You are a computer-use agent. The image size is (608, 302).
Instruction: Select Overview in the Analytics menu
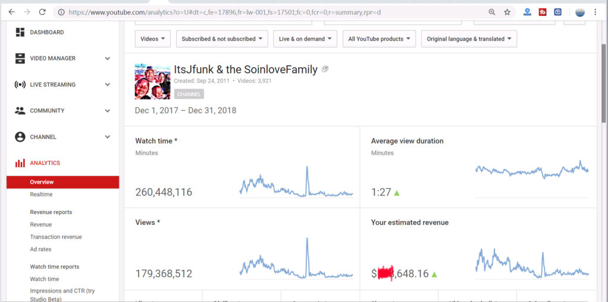[x=42, y=182]
